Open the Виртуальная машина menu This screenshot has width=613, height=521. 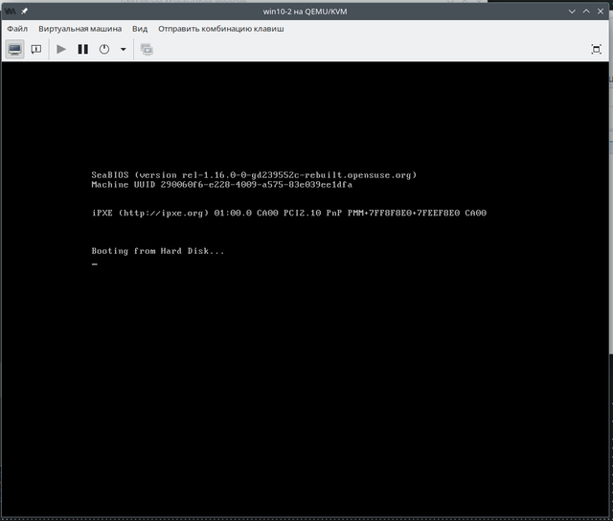(80, 29)
